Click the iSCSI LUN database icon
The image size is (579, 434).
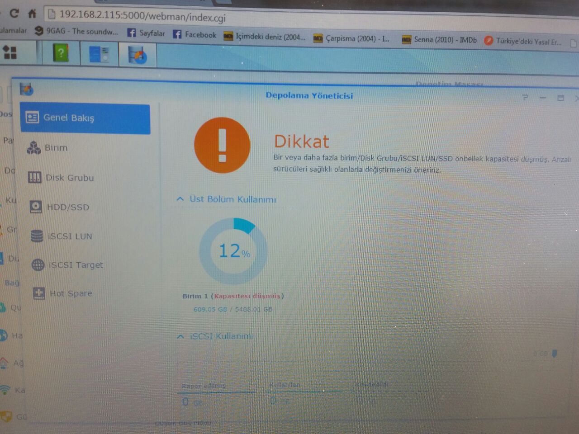(x=37, y=236)
